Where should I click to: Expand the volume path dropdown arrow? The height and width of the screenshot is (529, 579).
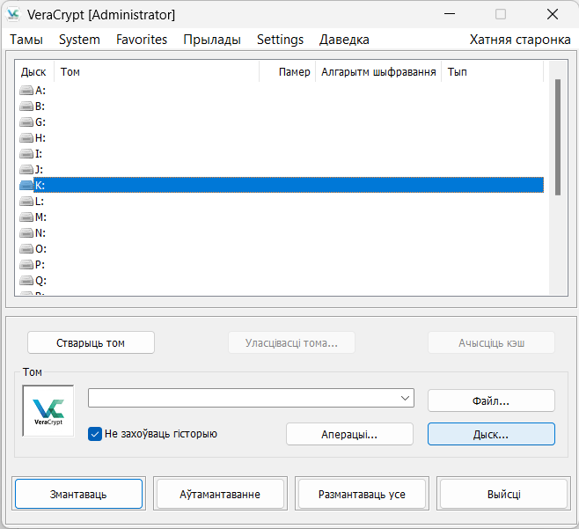pyautogui.click(x=405, y=398)
